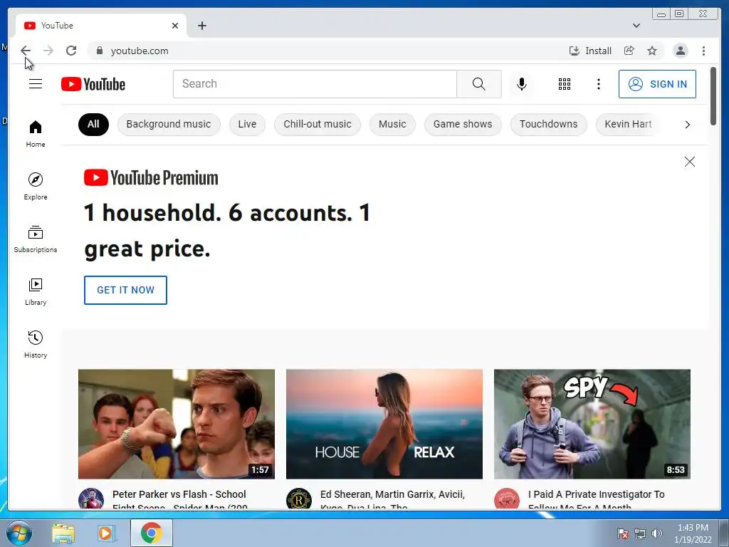Click the Chrome taskbar icon
Image resolution: width=729 pixels, height=547 pixels.
point(151,533)
